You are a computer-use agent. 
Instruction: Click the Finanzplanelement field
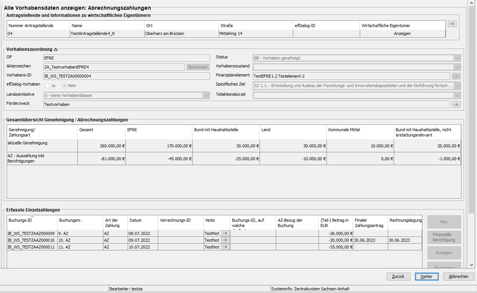tap(351, 76)
